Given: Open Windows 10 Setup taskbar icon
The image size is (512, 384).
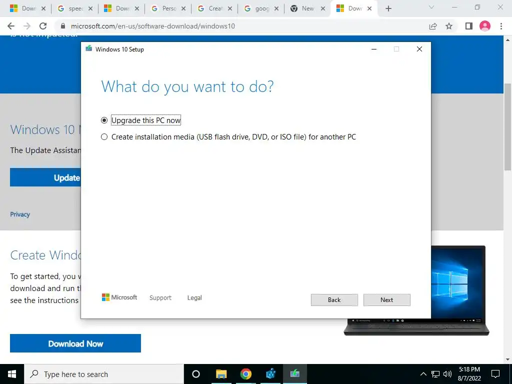Looking at the screenshot, I should tap(295, 374).
